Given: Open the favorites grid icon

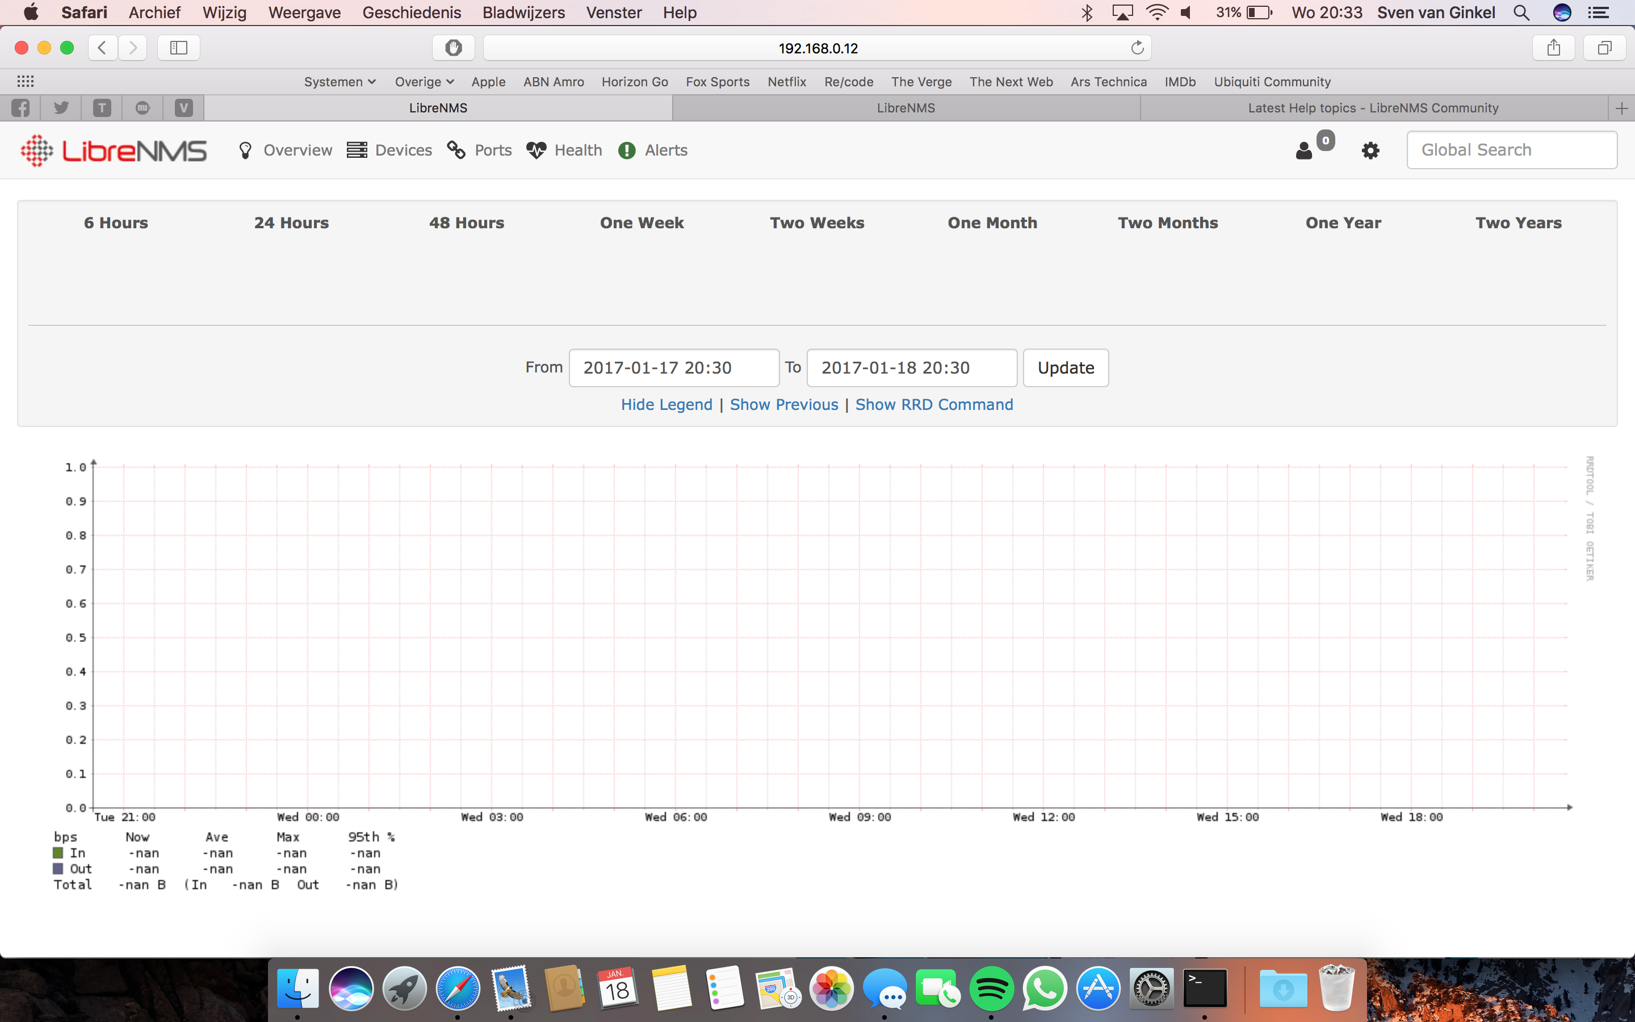Looking at the screenshot, I should coord(25,81).
